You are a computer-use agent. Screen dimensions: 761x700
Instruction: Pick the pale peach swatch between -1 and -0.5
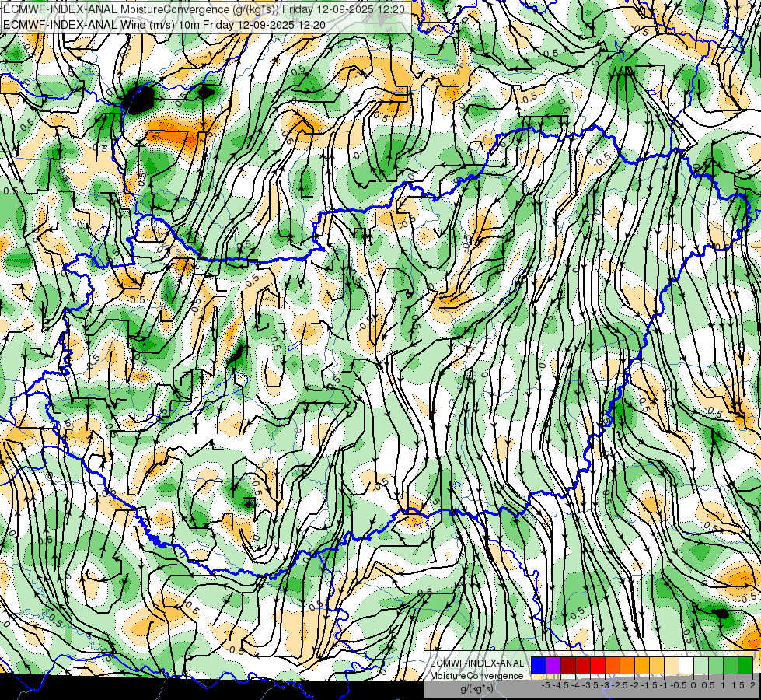[672, 666]
